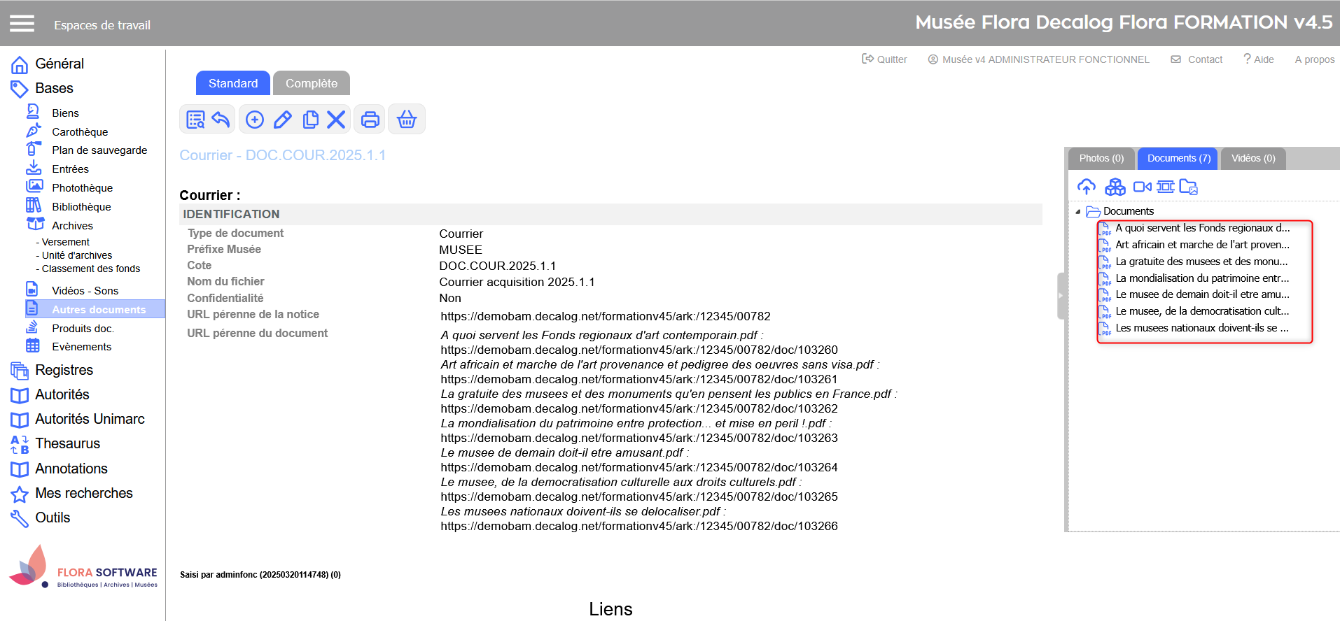Click the Quitter link
The height and width of the screenshot is (621, 1340).
coord(884,59)
